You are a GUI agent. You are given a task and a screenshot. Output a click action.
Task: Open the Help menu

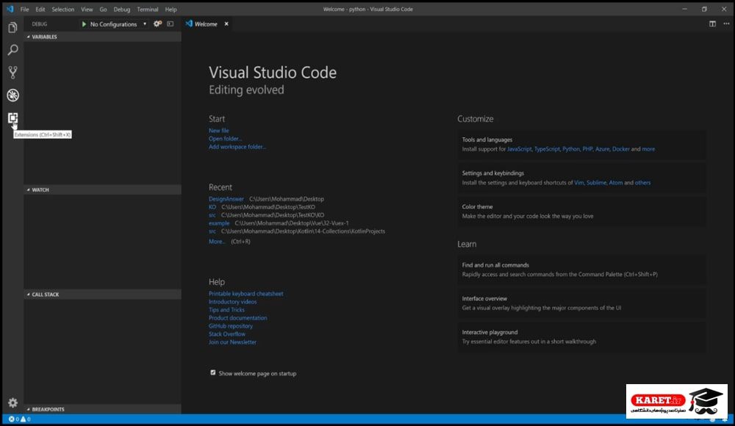click(171, 10)
